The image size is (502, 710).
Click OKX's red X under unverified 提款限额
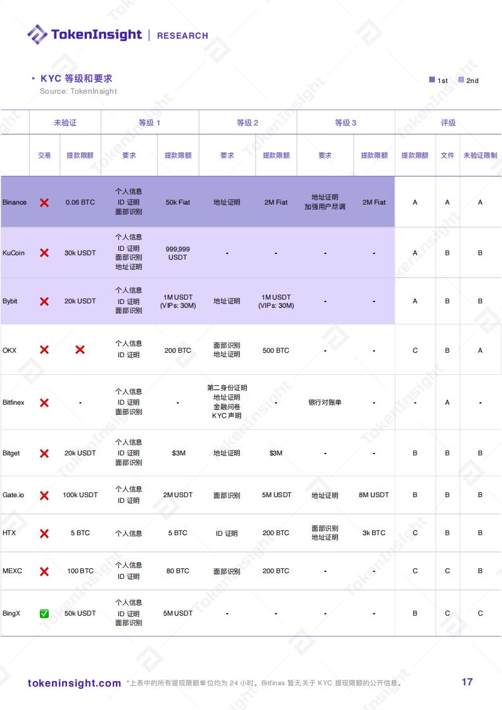(80, 350)
